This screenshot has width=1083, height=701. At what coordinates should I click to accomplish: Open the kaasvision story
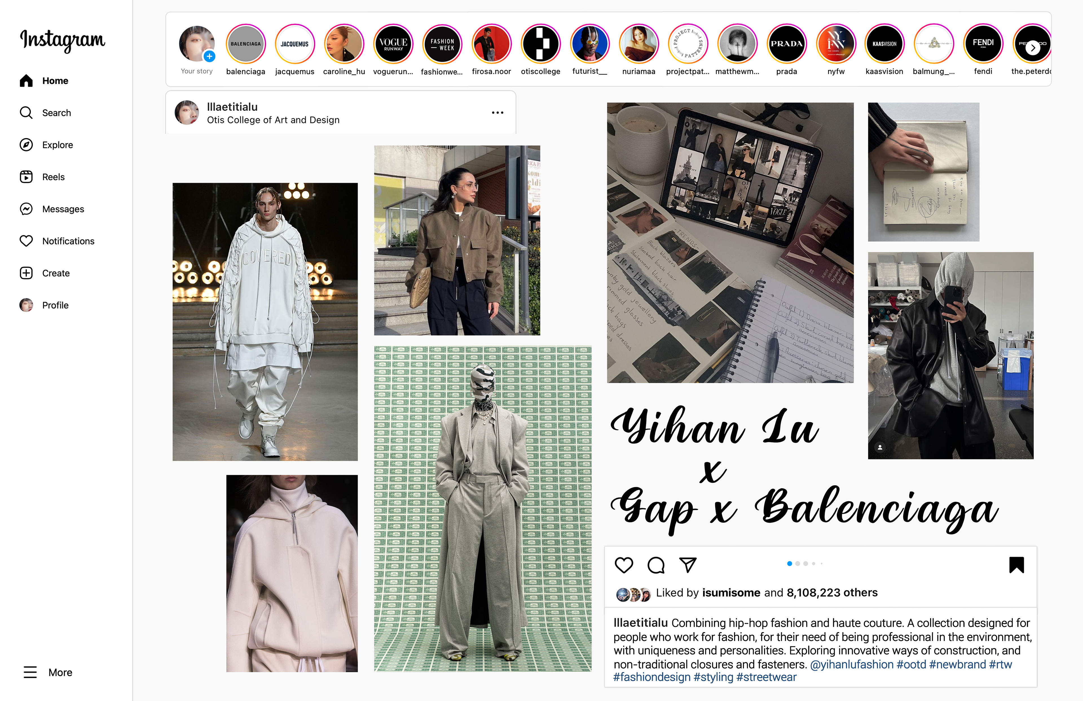pyautogui.click(x=885, y=50)
